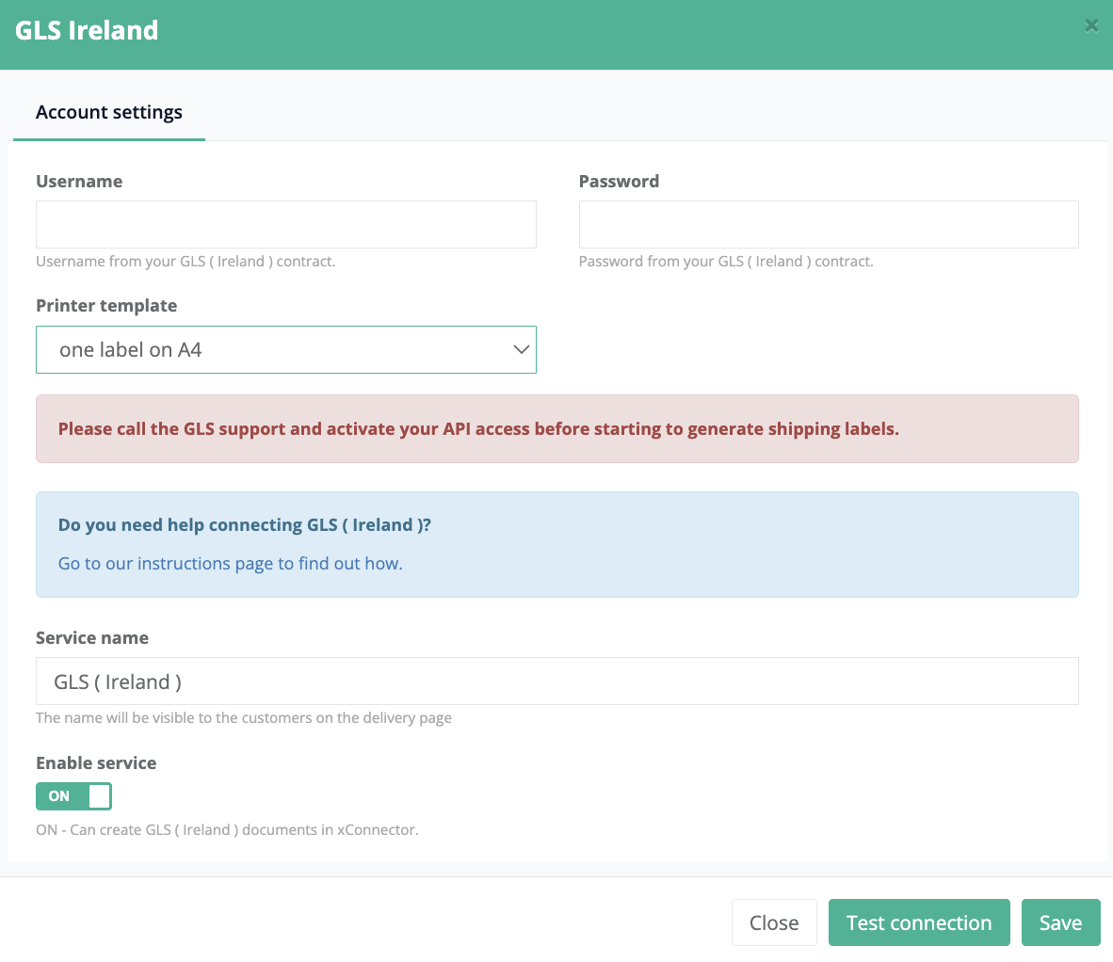Image resolution: width=1113 pixels, height=962 pixels.
Task: Toggle the Enable service switch off
Action: pos(74,796)
